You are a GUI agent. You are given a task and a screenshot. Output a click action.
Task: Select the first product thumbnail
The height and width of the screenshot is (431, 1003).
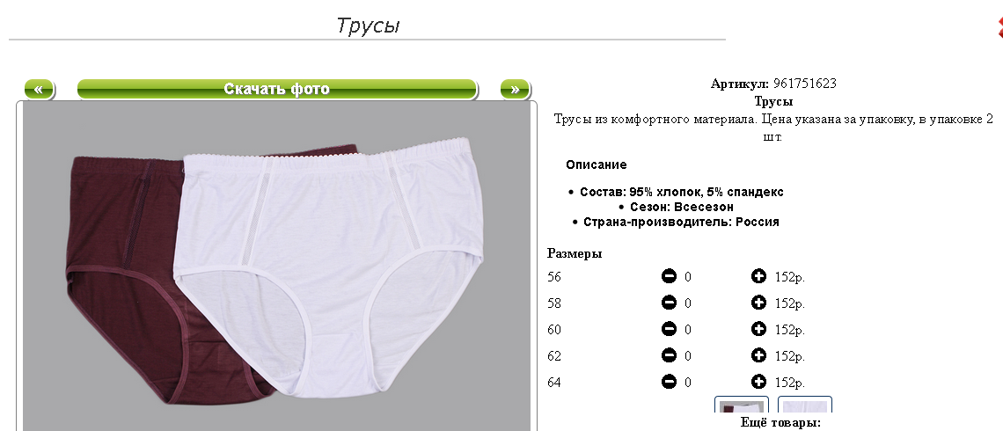(742, 405)
